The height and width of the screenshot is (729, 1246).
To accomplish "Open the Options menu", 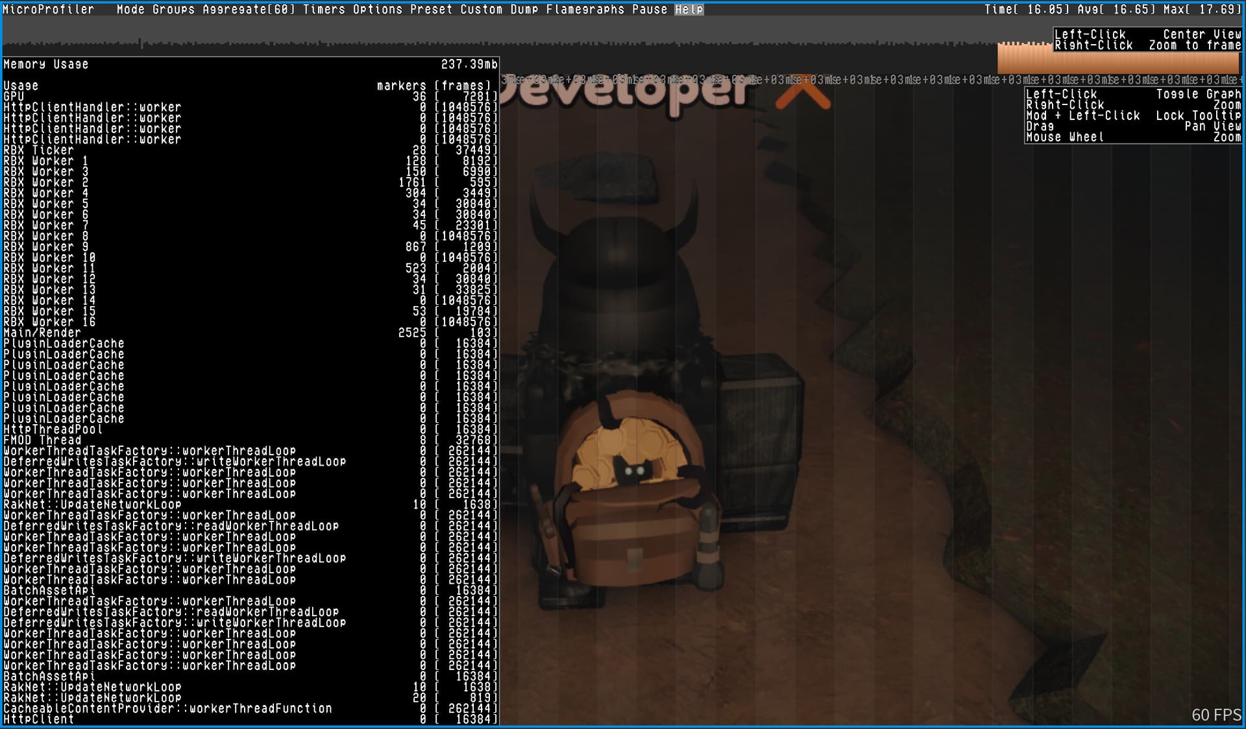I will click(378, 9).
